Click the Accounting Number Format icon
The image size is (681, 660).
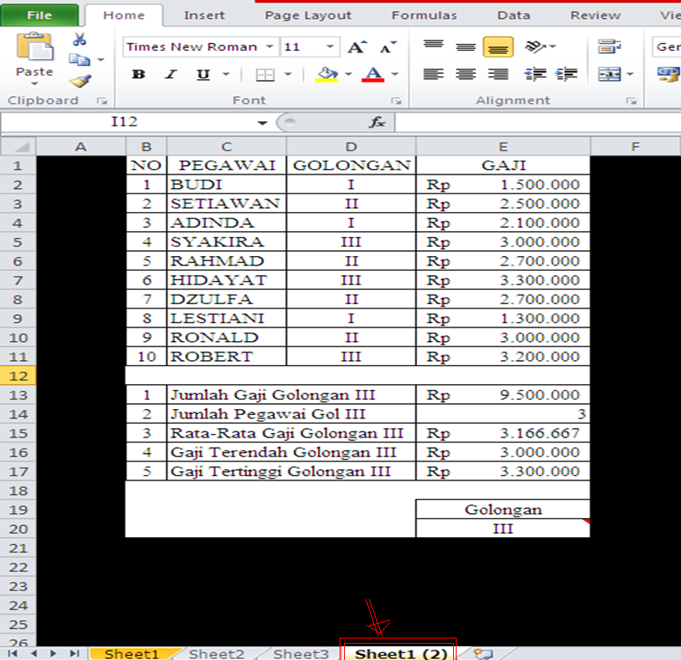pyautogui.click(x=668, y=74)
